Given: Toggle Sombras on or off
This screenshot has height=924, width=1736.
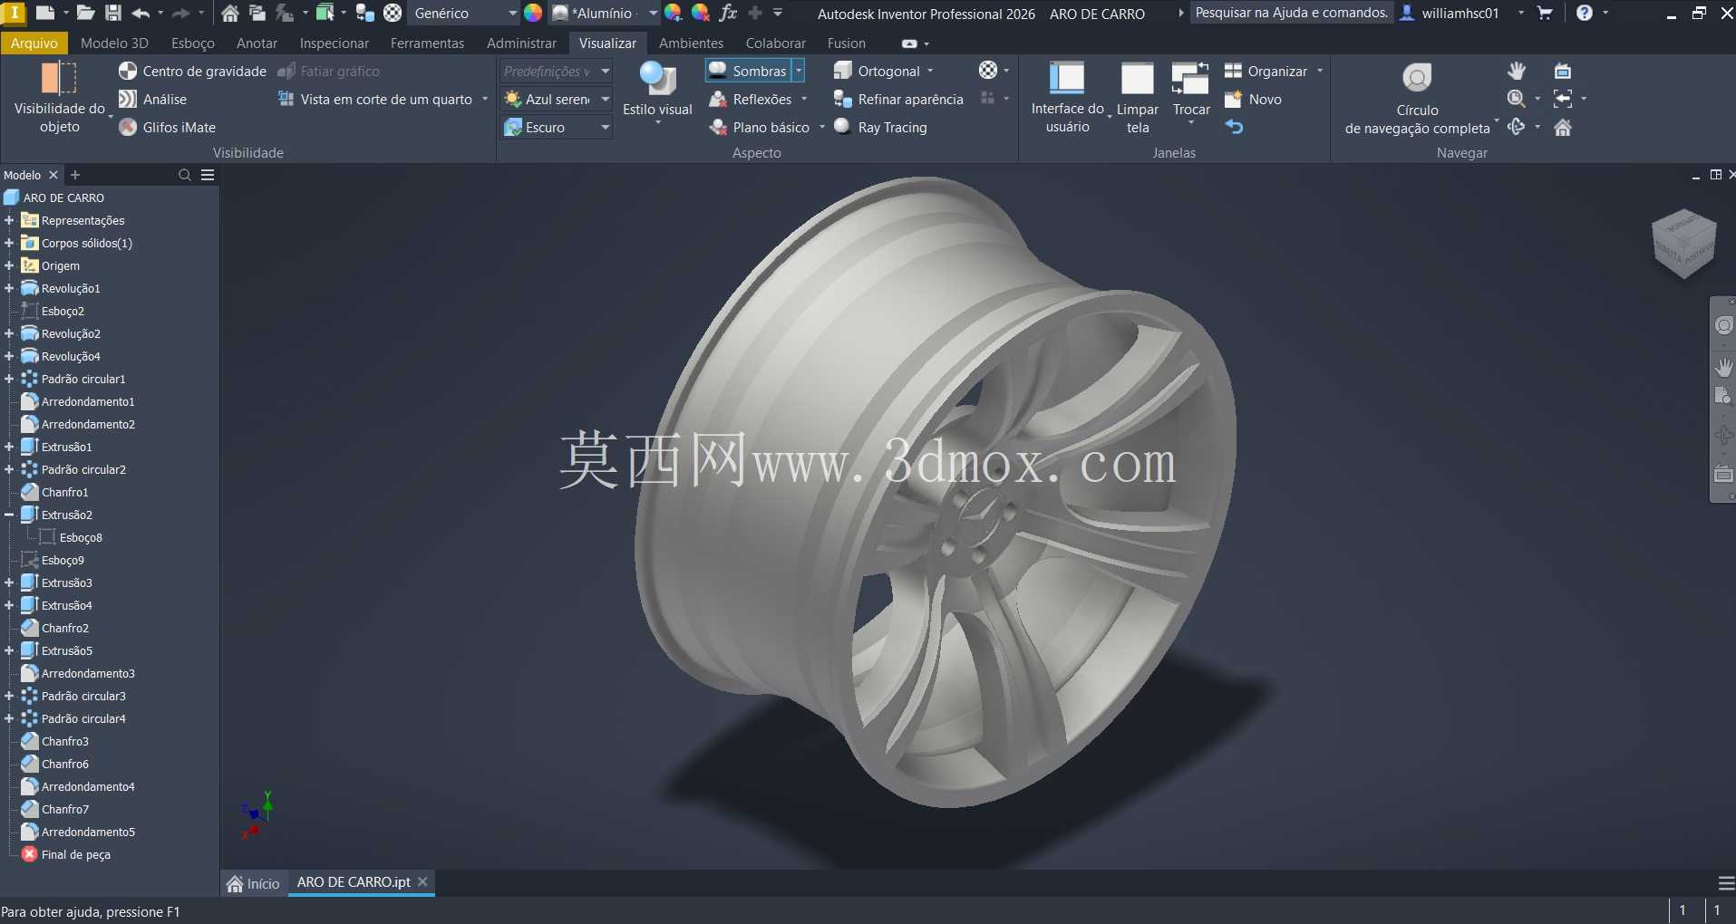Looking at the screenshot, I should pyautogui.click(x=748, y=71).
